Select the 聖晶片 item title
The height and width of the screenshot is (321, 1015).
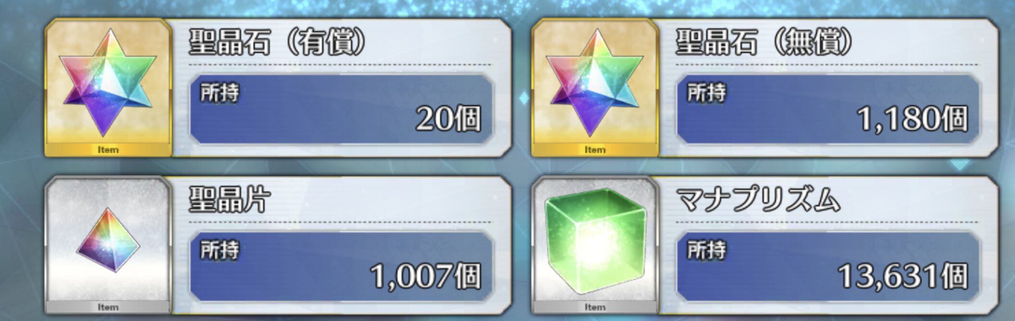230,199
